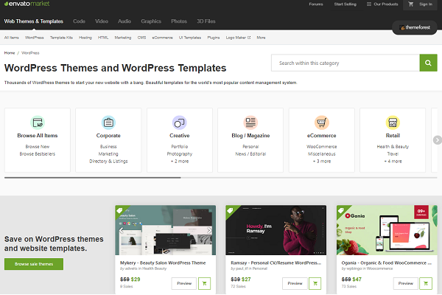The width and height of the screenshot is (442, 295).
Task: Click Start Selling in header
Action: click(345, 4)
